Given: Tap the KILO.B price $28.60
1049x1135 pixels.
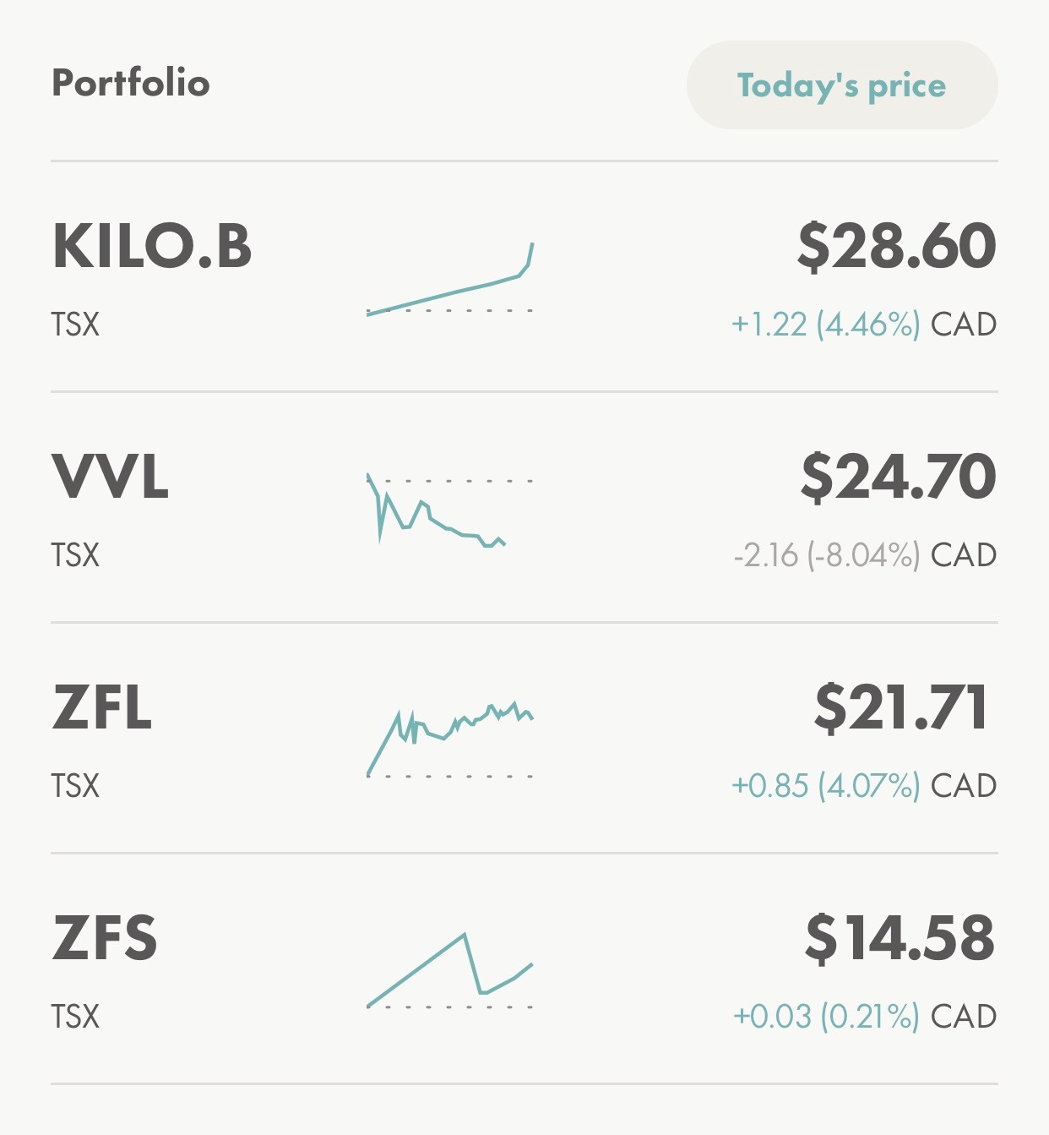Looking at the screenshot, I should (896, 246).
